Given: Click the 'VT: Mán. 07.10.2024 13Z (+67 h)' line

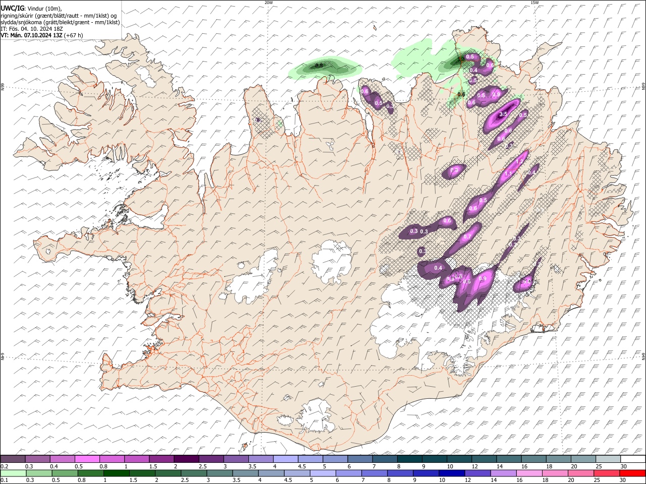Looking at the screenshot, I should [42, 35].
